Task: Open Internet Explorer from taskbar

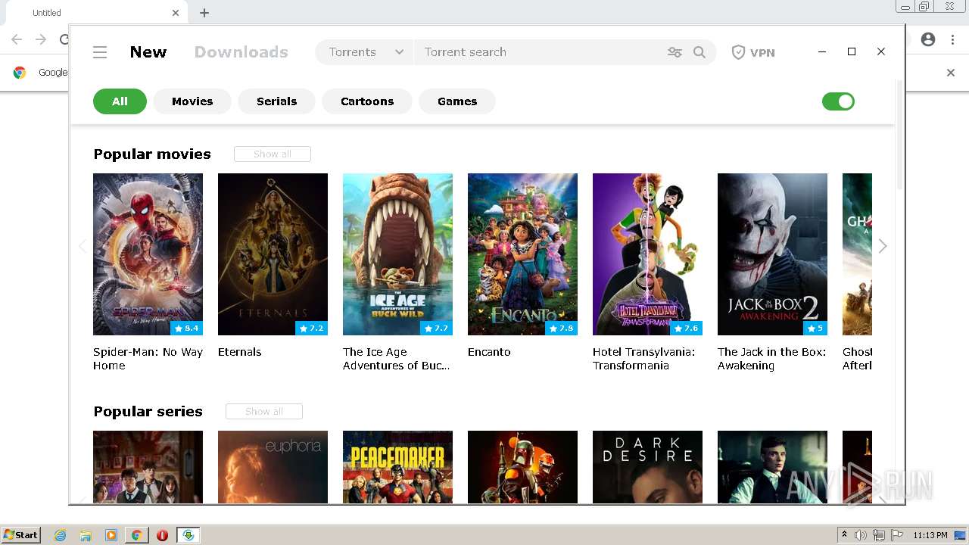Action: (60, 535)
